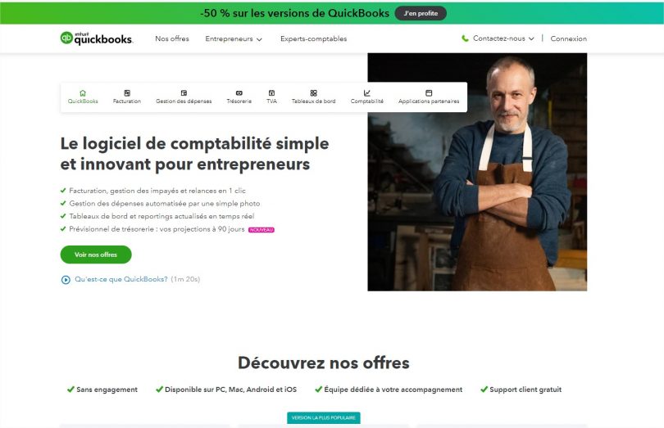Viewport: 664px width, 428px height.
Task: Click the QuickBooks home icon tab
Action: point(83,93)
